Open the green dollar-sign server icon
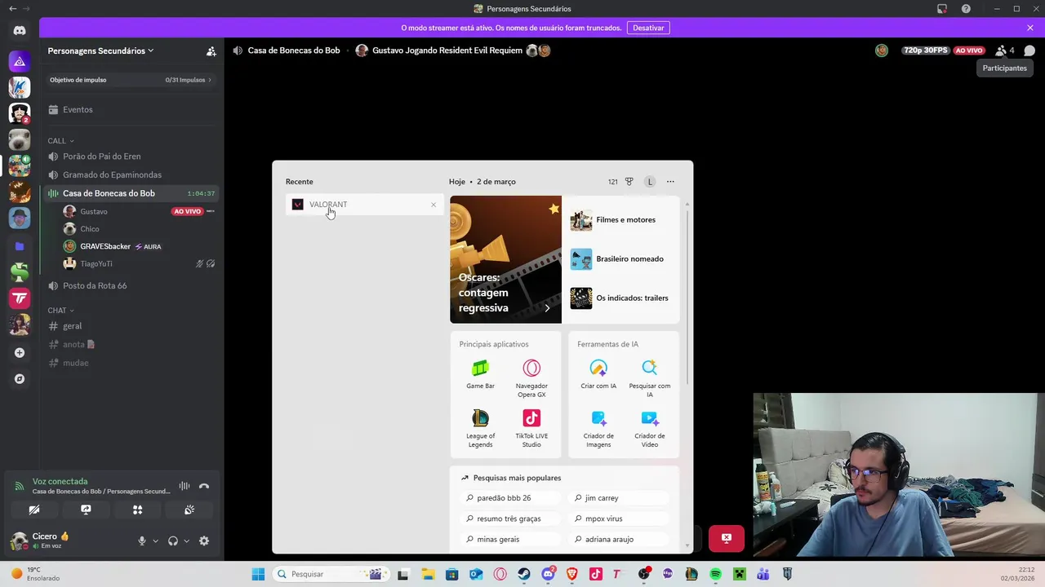 tap(20, 272)
